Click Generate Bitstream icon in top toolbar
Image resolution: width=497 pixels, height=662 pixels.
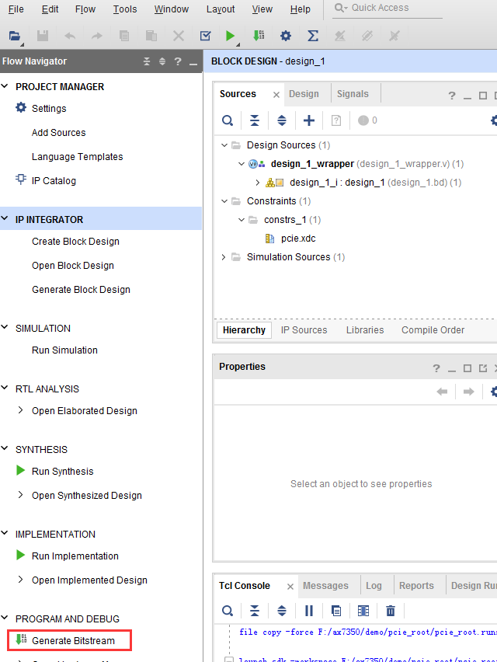258,36
